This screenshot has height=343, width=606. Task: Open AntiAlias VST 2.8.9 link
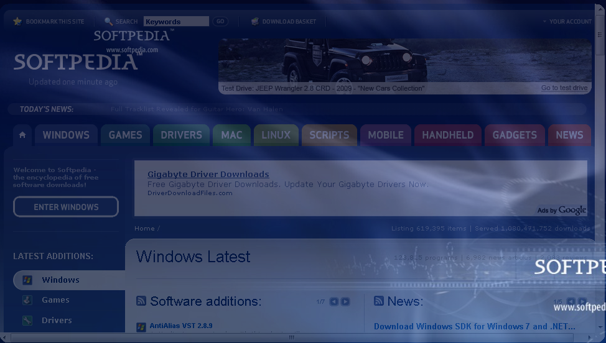(x=181, y=326)
